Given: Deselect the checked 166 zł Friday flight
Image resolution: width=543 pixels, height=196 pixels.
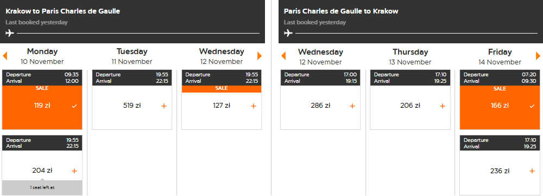Looking at the screenshot, I should (x=532, y=106).
